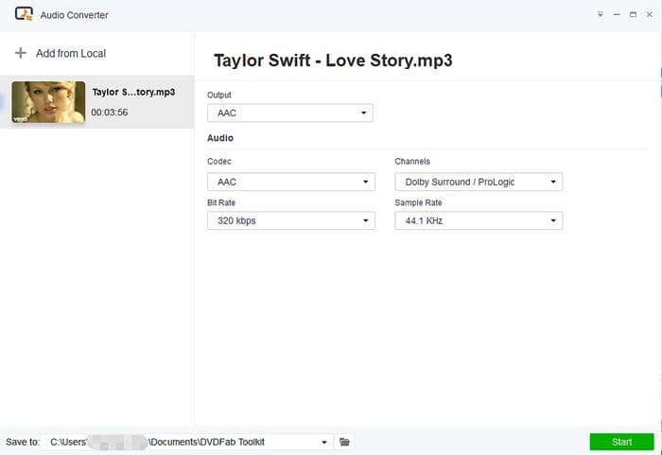Image resolution: width=662 pixels, height=455 pixels.
Task: Click the Codec label
Action: tap(219, 162)
